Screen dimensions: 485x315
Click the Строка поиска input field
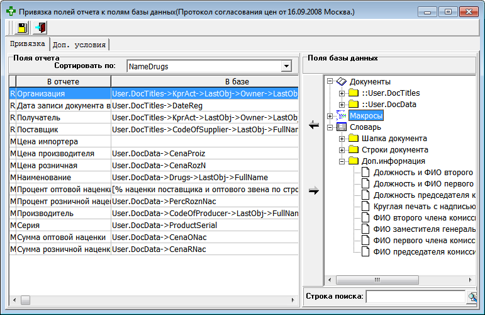point(415,297)
